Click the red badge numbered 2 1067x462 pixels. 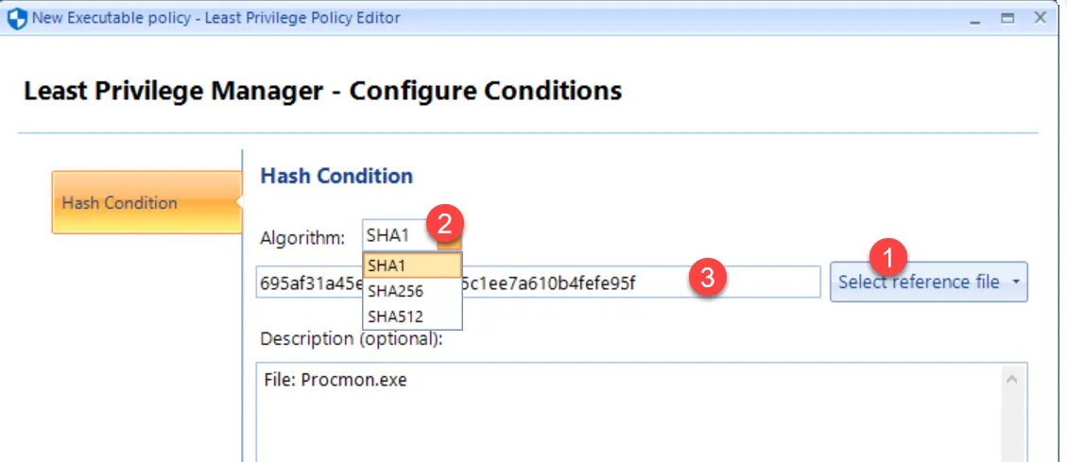tap(444, 224)
